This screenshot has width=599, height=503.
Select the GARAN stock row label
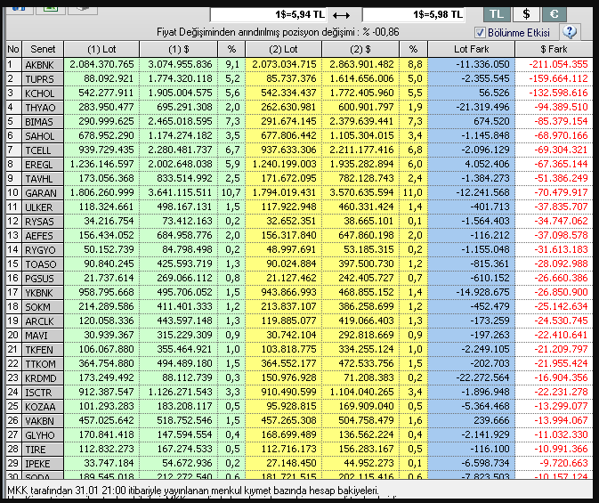click(43, 193)
